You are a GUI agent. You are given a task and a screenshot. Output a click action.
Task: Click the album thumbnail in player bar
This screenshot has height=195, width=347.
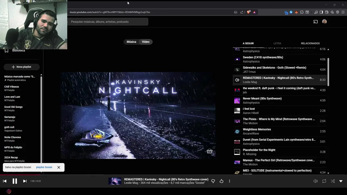pos(115,181)
